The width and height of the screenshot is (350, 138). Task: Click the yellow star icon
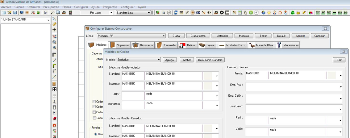tap(269, 13)
